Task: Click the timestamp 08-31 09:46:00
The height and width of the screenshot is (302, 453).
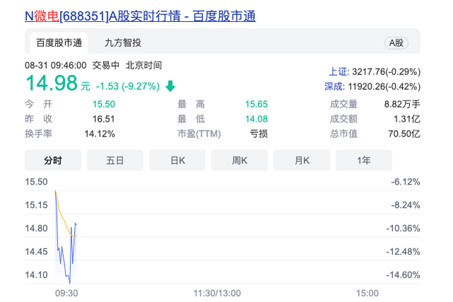Action: (55, 65)
